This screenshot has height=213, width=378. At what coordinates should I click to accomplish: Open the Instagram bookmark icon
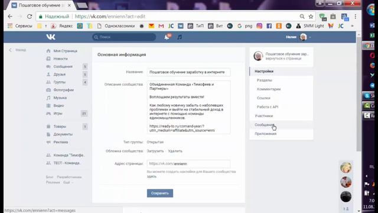[259, 26]
